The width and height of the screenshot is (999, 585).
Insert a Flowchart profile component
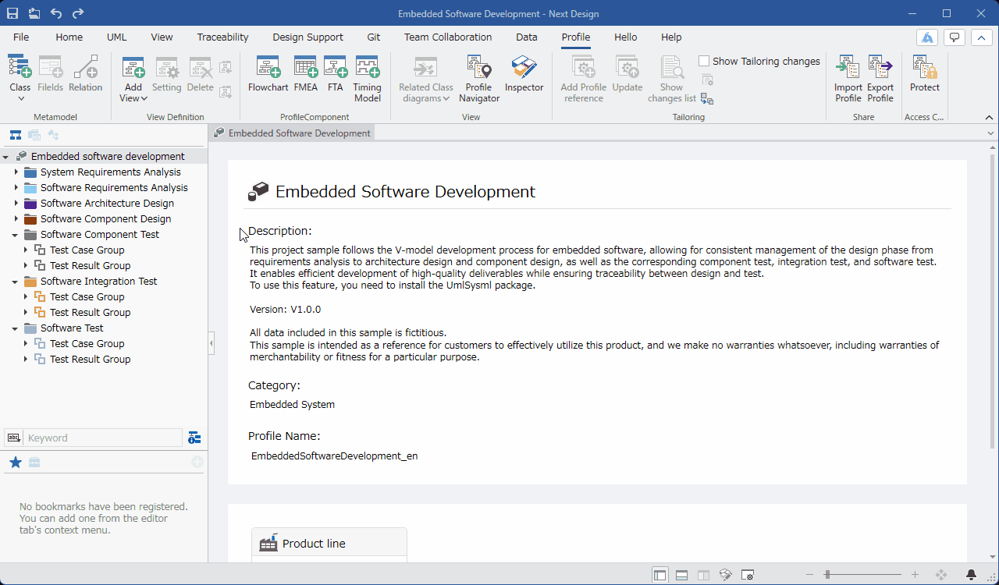pyautogui.click(x=268, y=75)
